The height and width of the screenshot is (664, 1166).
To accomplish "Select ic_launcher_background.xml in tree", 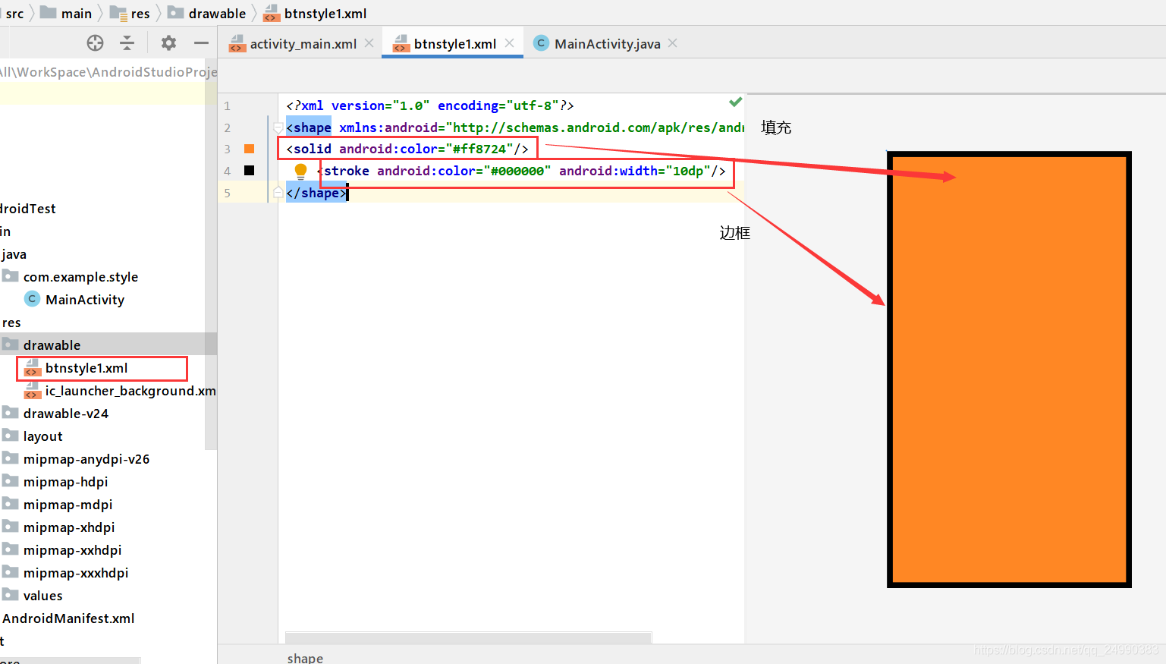I will 130,391.
